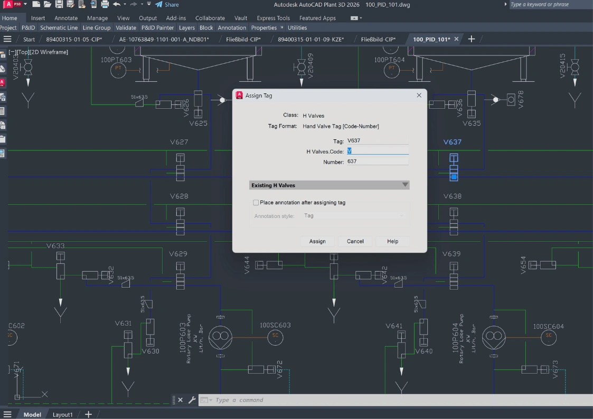593x419 pixels.
Task: Open the Layout1 tab
Action: tap(62, 414)
